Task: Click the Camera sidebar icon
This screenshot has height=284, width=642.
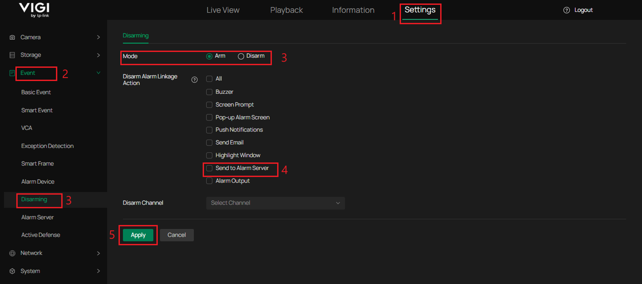Action: [12, 37]
